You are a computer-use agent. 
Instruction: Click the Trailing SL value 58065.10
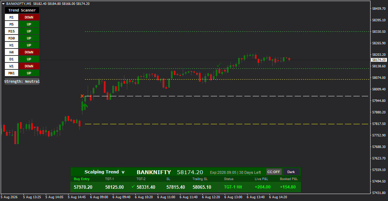point(202,187)
